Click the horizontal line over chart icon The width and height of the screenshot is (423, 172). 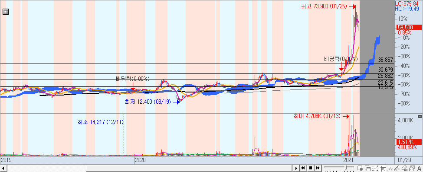point(390,168)
